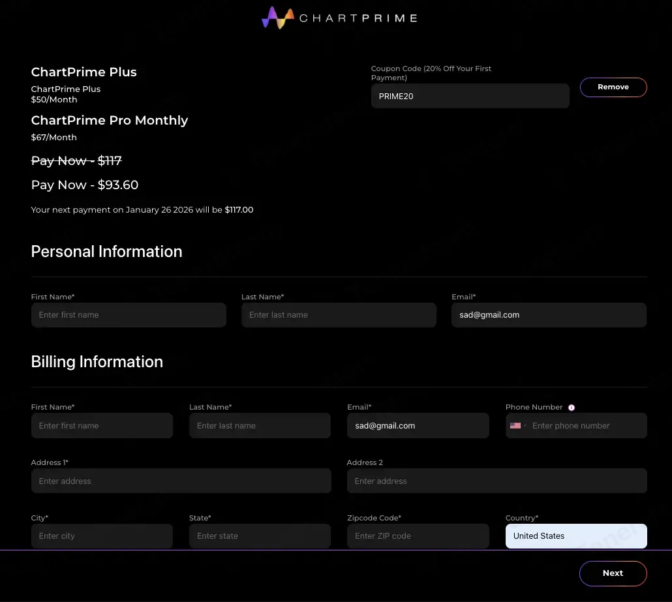
Task: Click the Phone Number field label
Action: (534, 407)
